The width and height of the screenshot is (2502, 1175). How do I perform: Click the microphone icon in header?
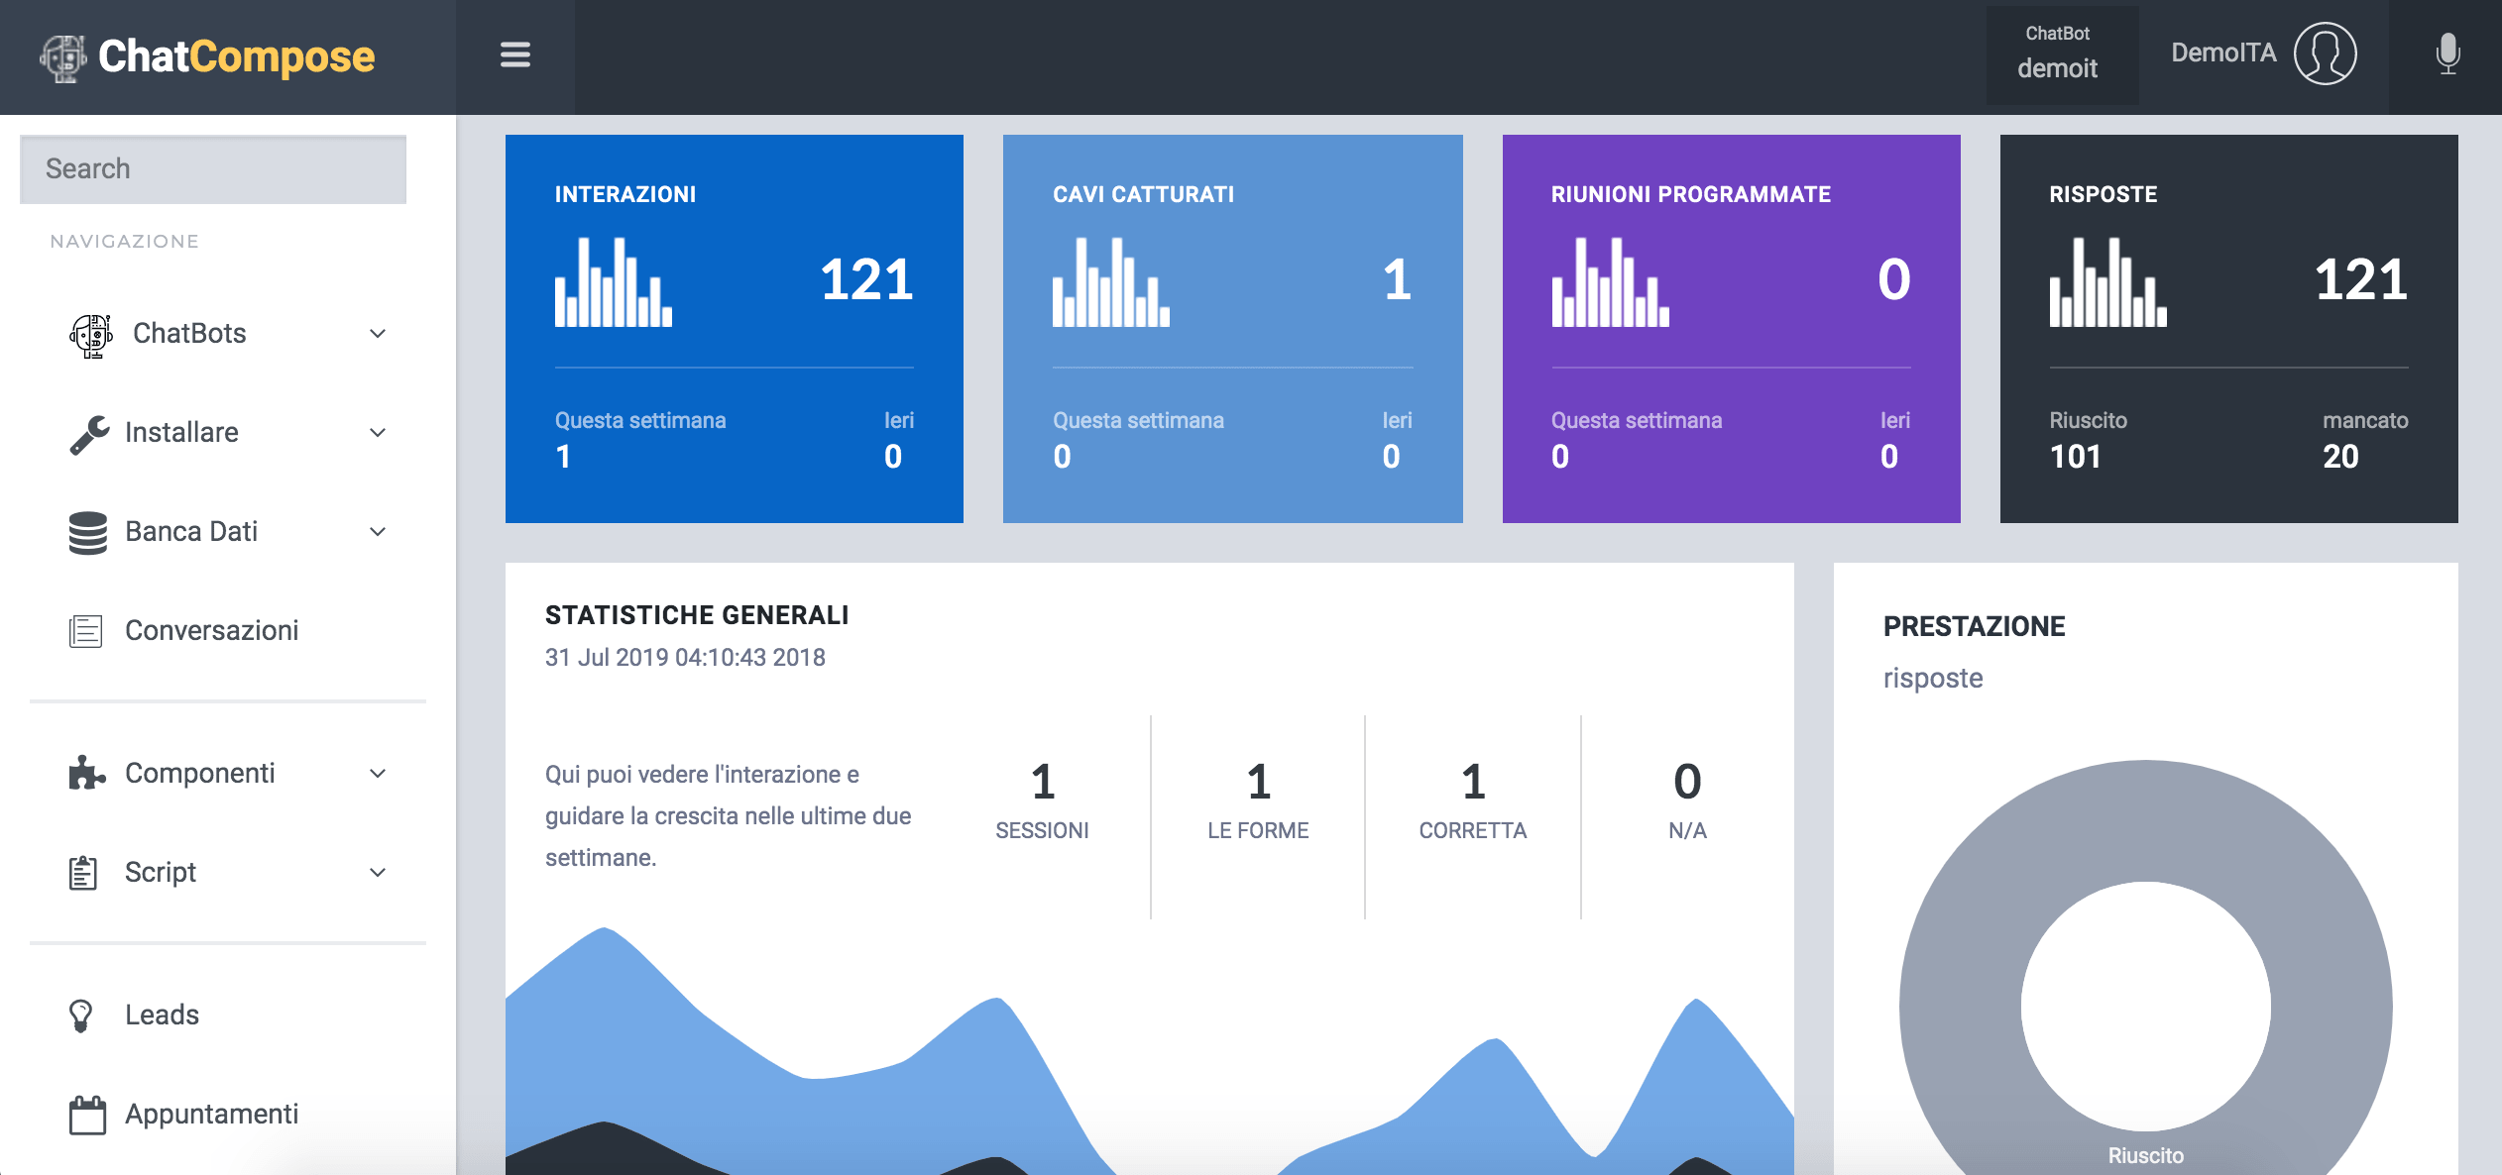coord(2447,54)
